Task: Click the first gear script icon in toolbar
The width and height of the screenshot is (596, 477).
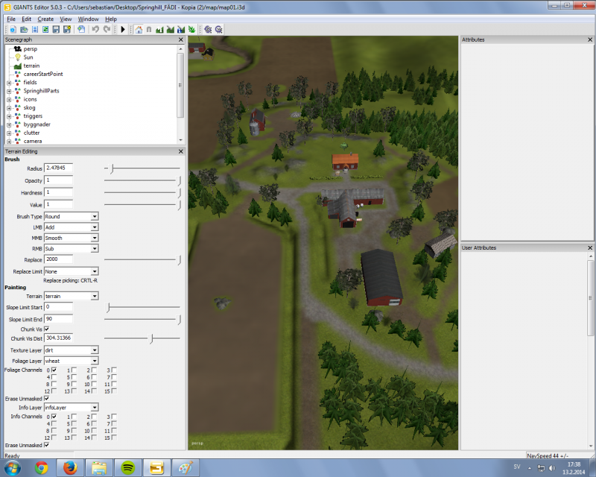Action: pyautogui.click(x=208, y=29)
